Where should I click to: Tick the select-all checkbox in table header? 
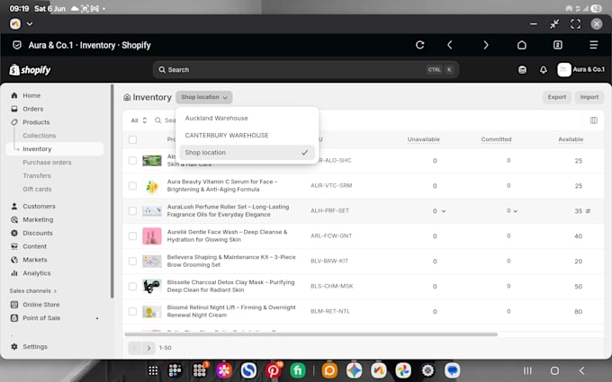pyautogui.click(x=132, y=139)
